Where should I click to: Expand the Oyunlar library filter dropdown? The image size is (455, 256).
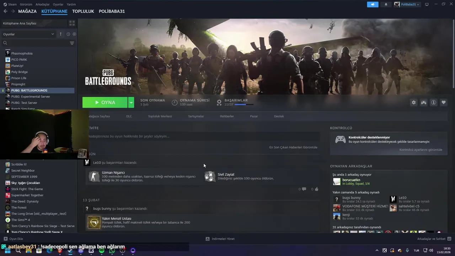(28, 34)
